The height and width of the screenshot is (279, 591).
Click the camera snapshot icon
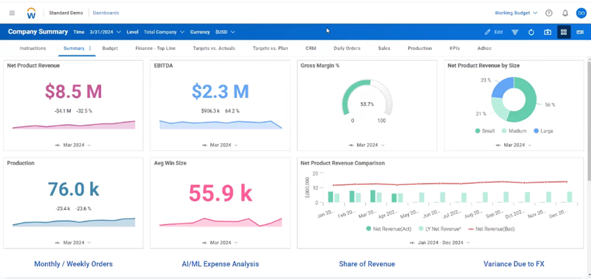tap(548, 32)
